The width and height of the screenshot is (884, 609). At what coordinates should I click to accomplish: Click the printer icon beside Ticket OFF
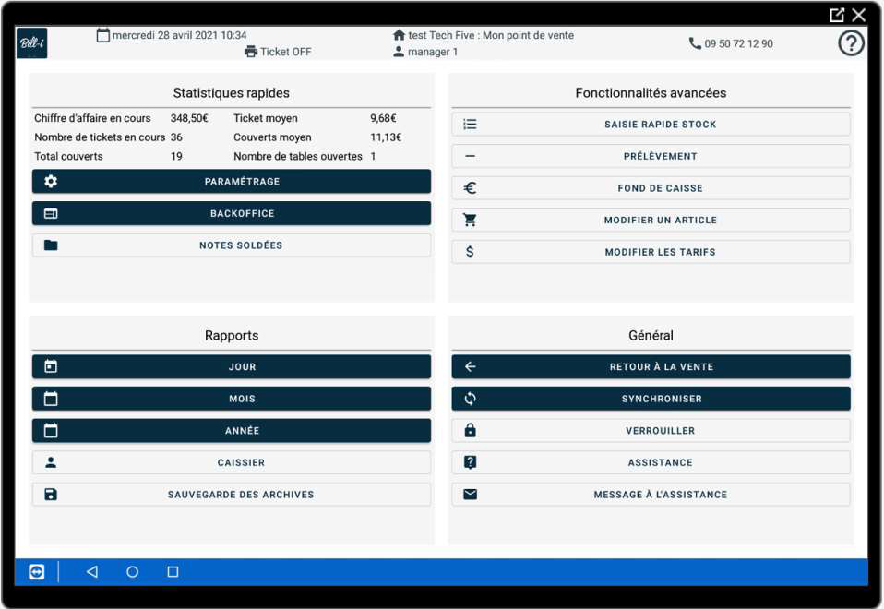(x=250, y=52)
